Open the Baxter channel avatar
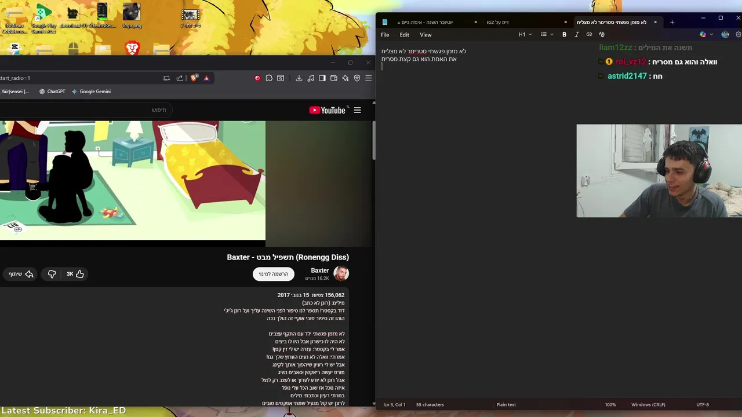 click(x=341, y=274)
